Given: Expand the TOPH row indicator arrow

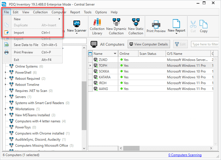Looking at the screenshot, I should [90, 66].
